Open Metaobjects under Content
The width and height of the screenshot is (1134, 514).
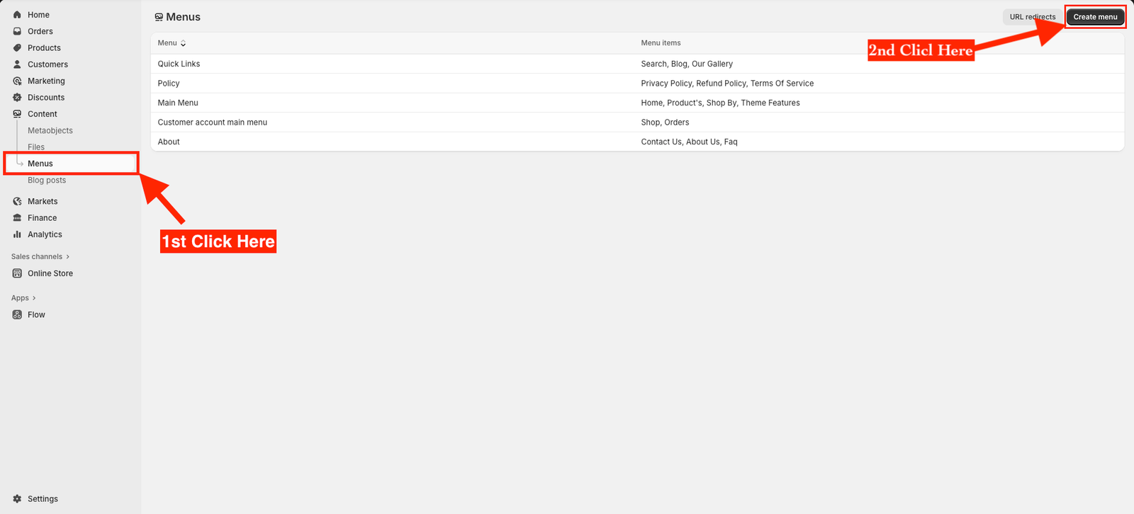tap(50, 131)
